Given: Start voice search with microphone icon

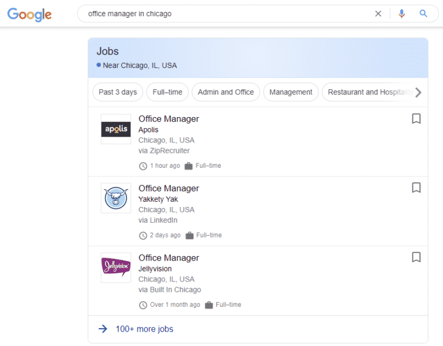Looking at the screenshot, I should (x=401, y=14).
